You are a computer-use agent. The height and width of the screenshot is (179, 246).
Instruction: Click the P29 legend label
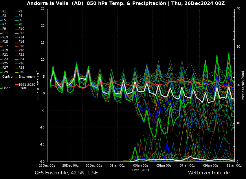click(5, 72)
